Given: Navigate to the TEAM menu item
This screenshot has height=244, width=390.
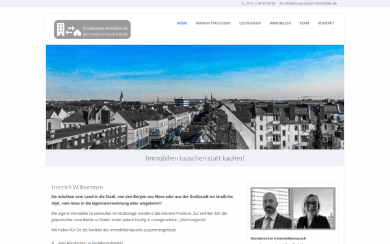Looking at the screenshot, I should pyautogui.click(x=304, y=23).
